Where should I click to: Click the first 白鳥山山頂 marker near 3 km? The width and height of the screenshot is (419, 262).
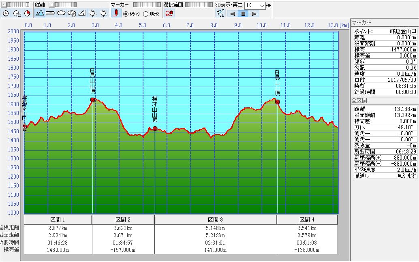(92, 100)
